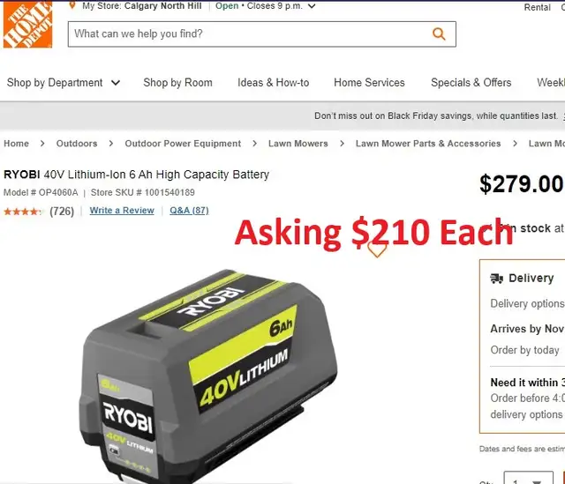Open the Home Services menu
Image resolution: width=565 pixels, height=484 pixels.
click(x=369, y=83)
